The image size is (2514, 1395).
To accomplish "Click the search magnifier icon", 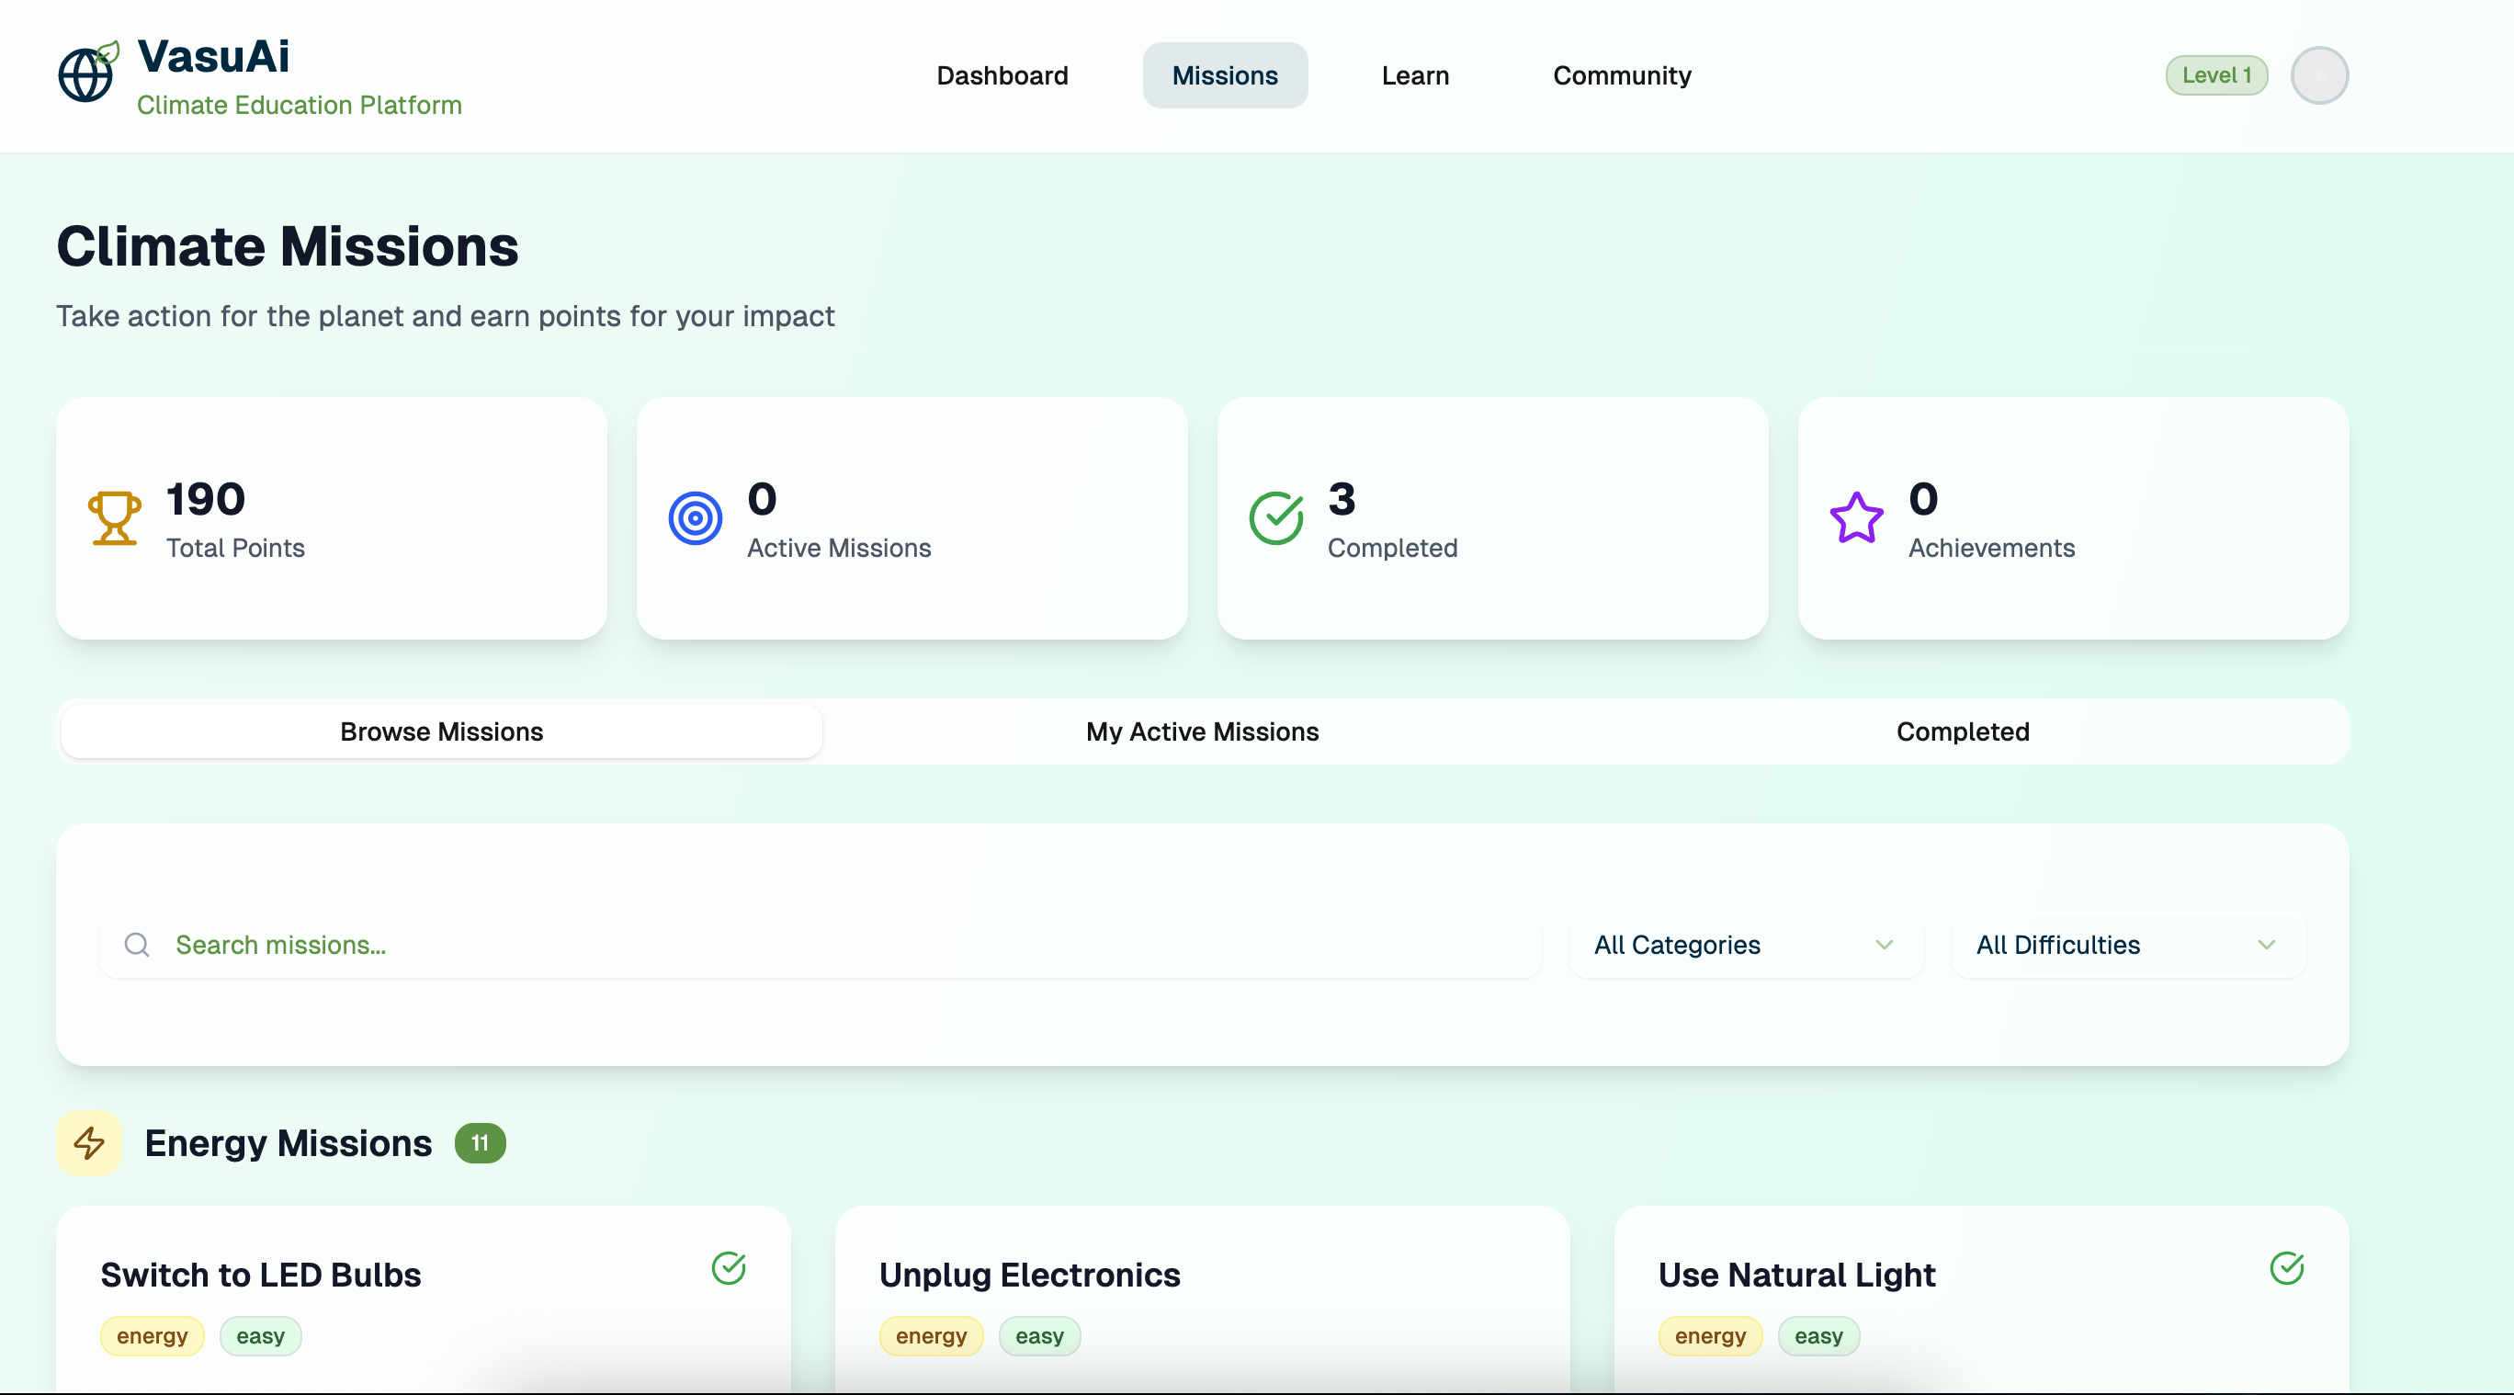I will pos(137,944).
